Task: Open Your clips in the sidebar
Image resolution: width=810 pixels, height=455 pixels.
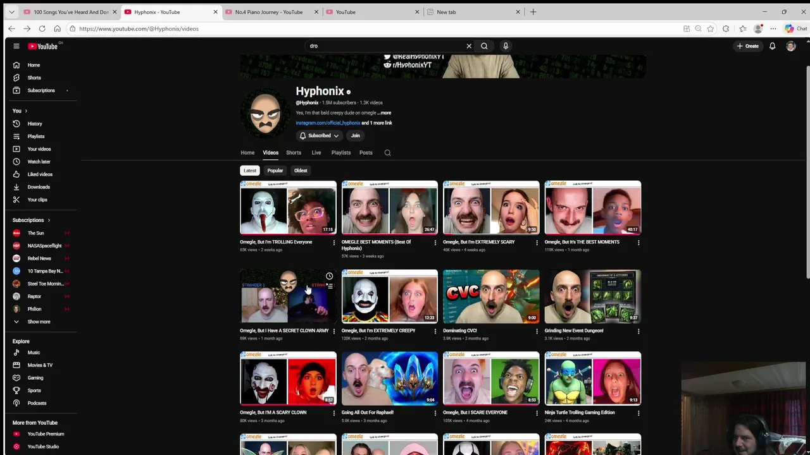Action: [x=37, y=200]
